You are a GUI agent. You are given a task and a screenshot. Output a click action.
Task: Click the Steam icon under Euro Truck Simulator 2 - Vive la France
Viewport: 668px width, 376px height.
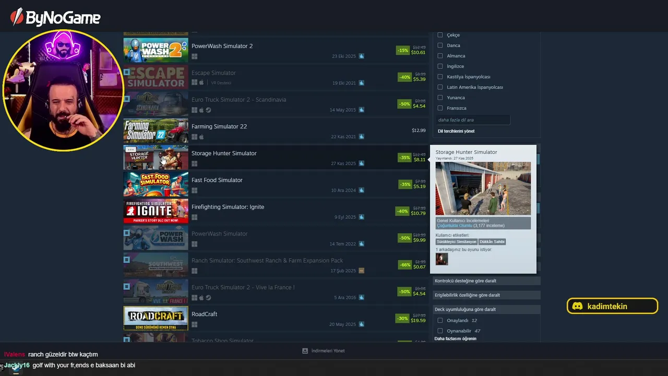point(208,298)
